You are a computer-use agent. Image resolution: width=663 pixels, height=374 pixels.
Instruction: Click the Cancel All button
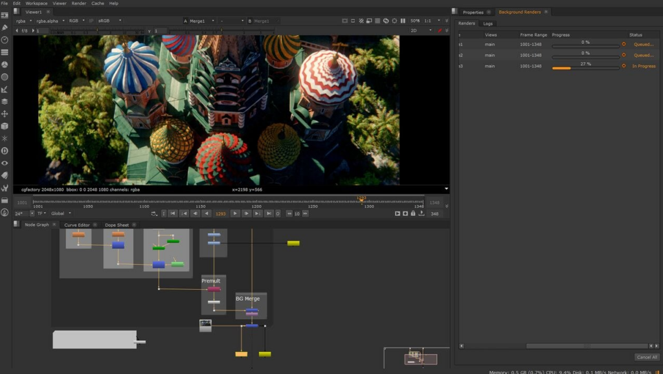click(646, 357)
